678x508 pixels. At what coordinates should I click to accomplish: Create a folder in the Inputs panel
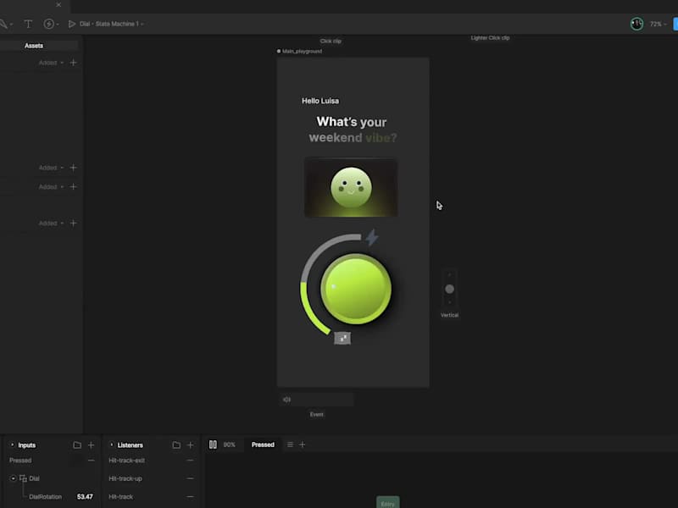[77, 445]
